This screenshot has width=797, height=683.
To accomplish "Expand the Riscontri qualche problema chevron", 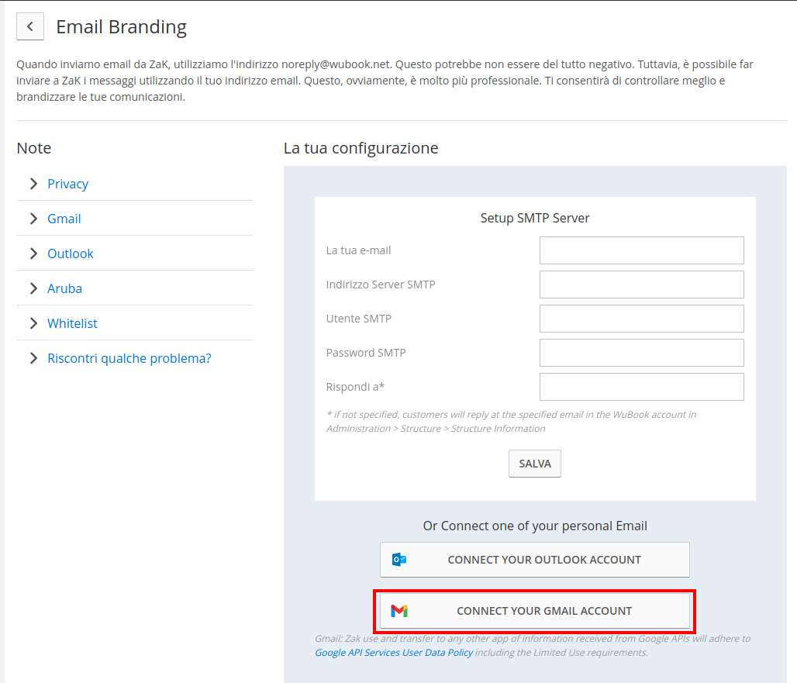I will click(33, 358).
